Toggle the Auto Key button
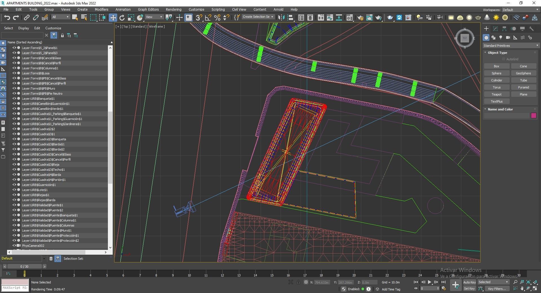This screenshot has width=541, height=293. click(x=469, y=282)
